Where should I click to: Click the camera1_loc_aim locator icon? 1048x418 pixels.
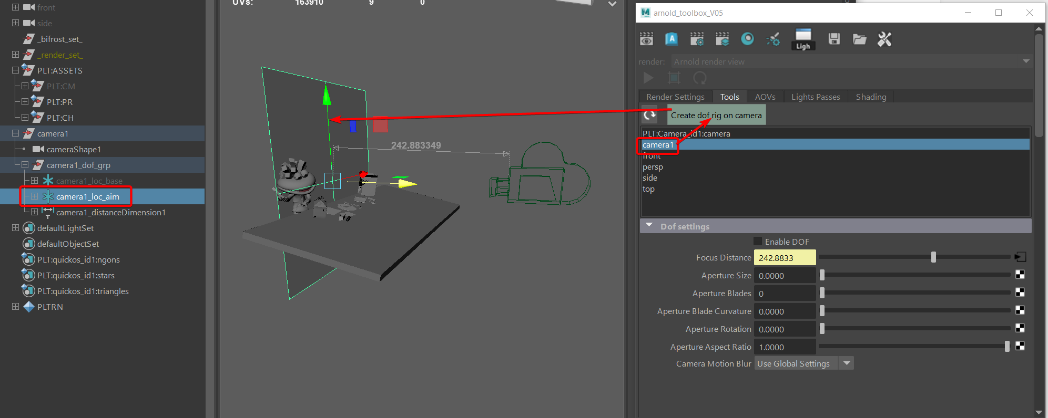click(48, 196)
